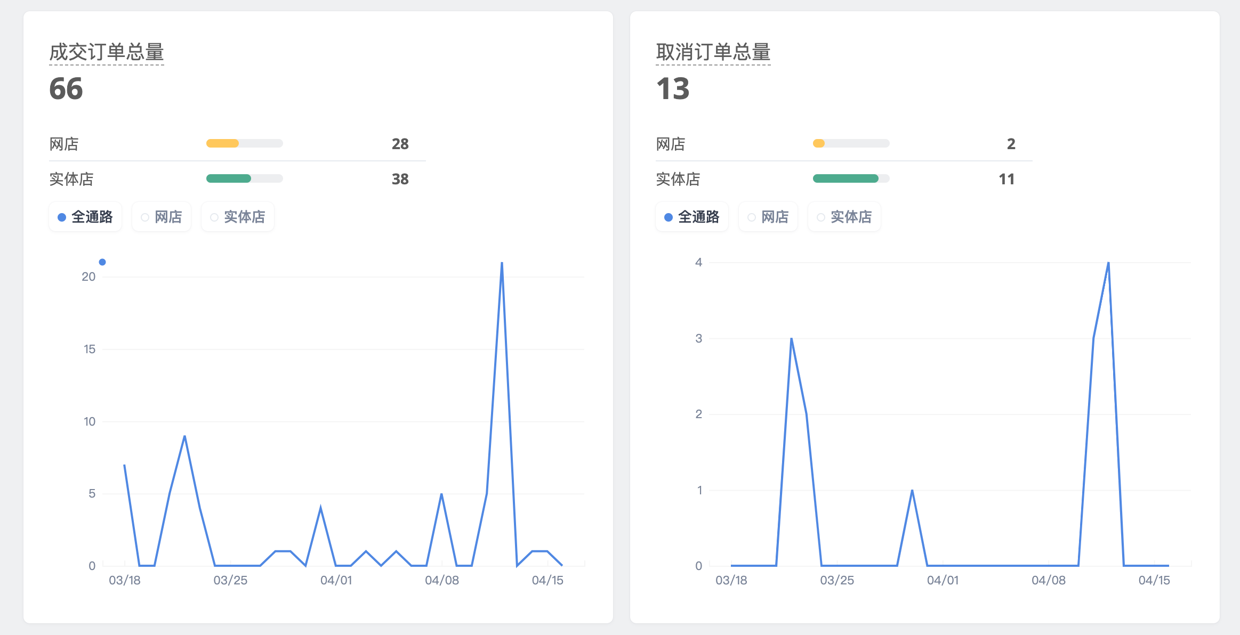Select 实体店 filter in 成交订单总量 card
1240x635 pixels.
coord(238,217)
